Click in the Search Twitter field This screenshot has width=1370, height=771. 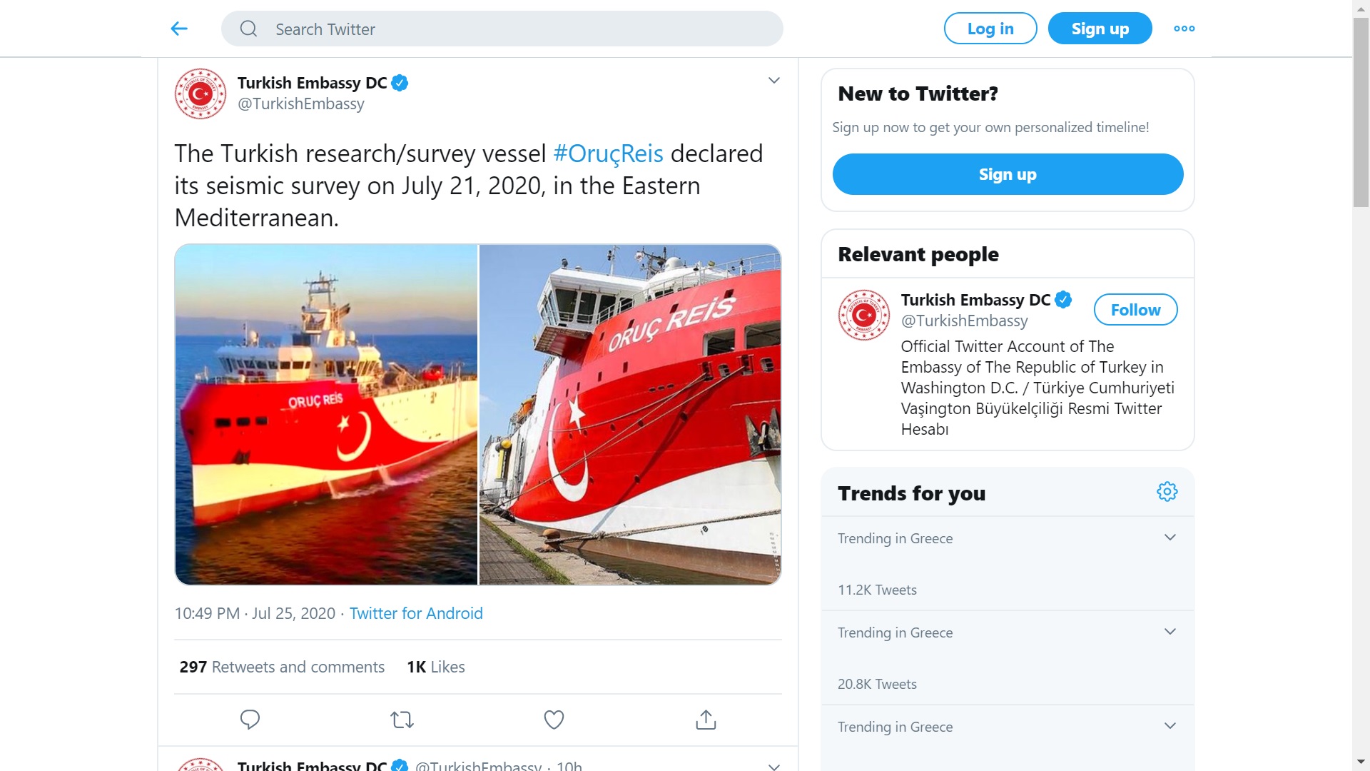(x=502, y=29)
